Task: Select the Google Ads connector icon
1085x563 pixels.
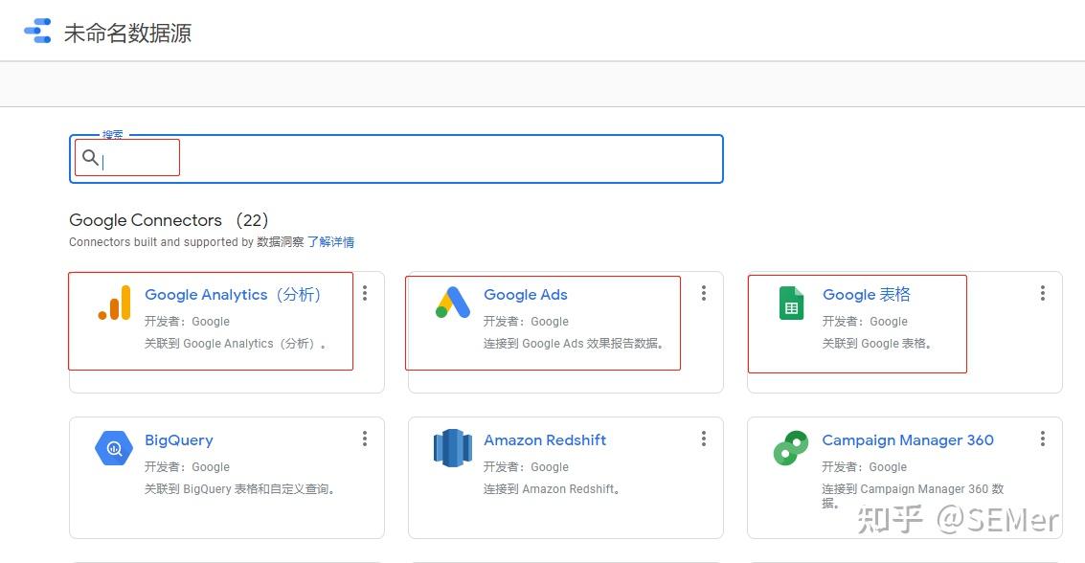Action: pyautogui.click(x=451, y=303)
